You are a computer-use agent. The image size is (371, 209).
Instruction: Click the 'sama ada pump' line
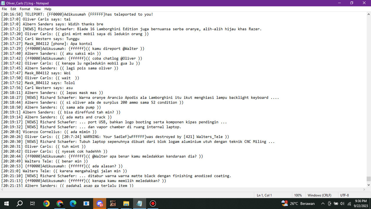click(51, 107)
